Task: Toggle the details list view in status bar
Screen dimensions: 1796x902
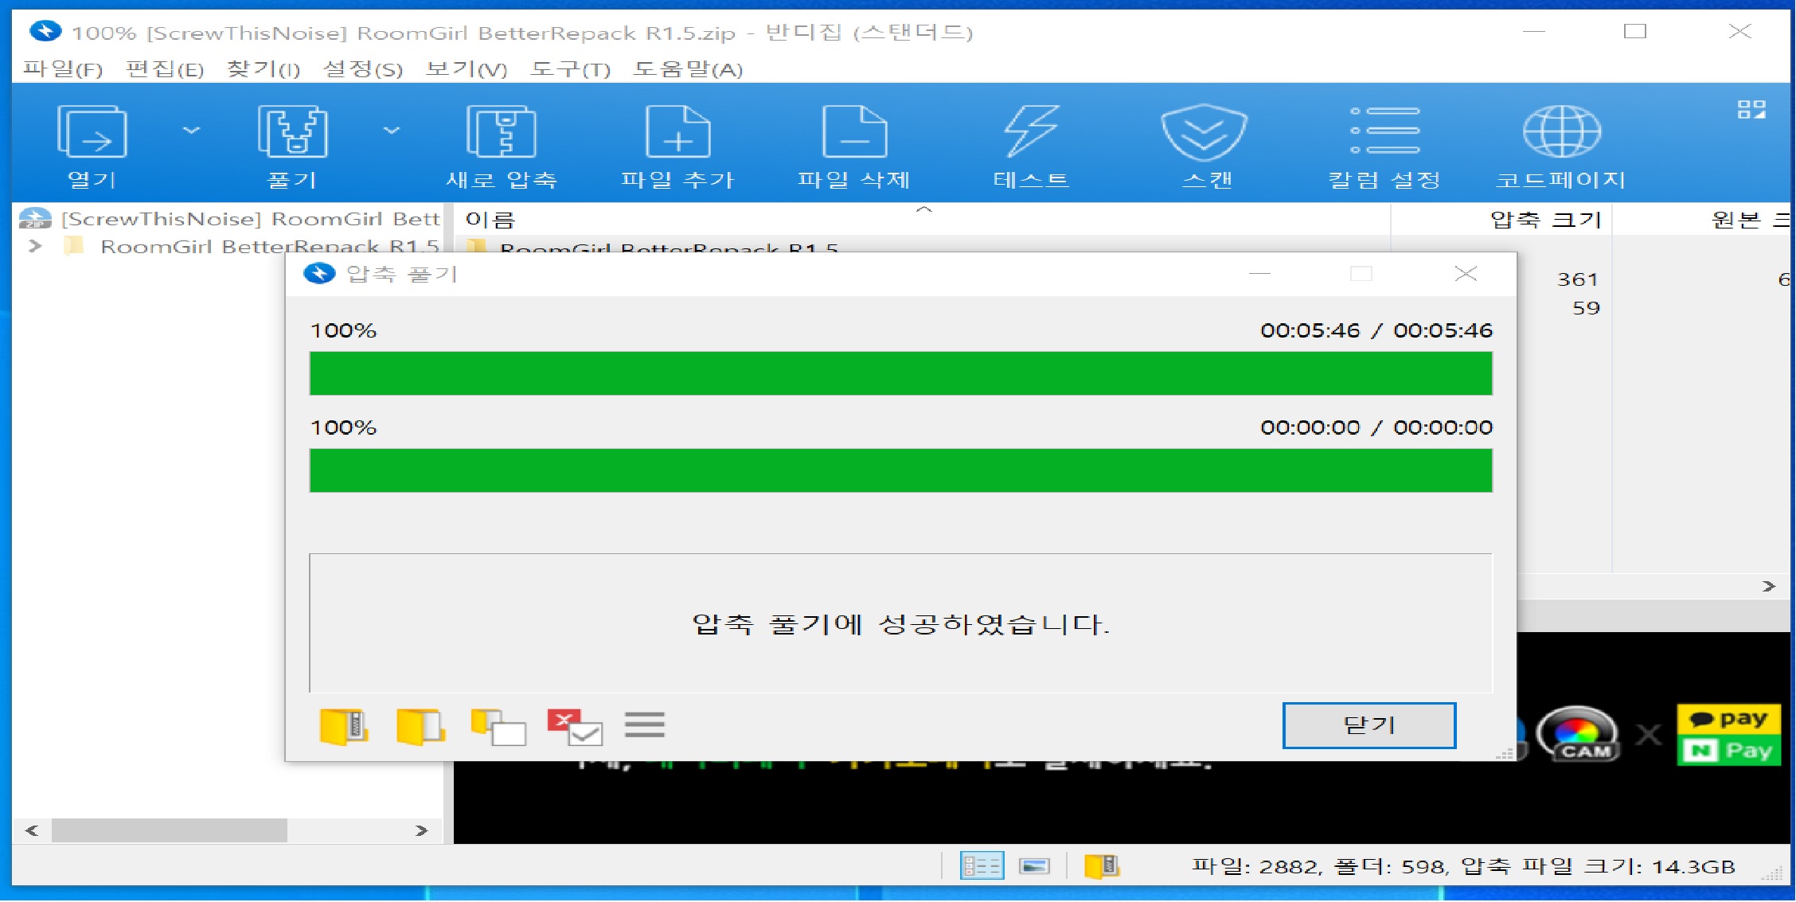Action: coord(981,866)
